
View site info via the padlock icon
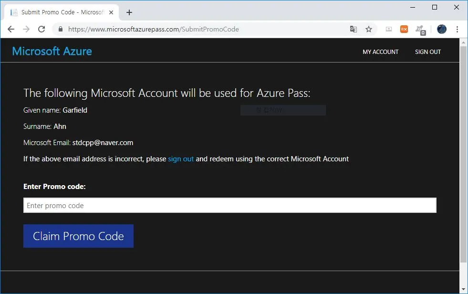click(x=61, y=29)
